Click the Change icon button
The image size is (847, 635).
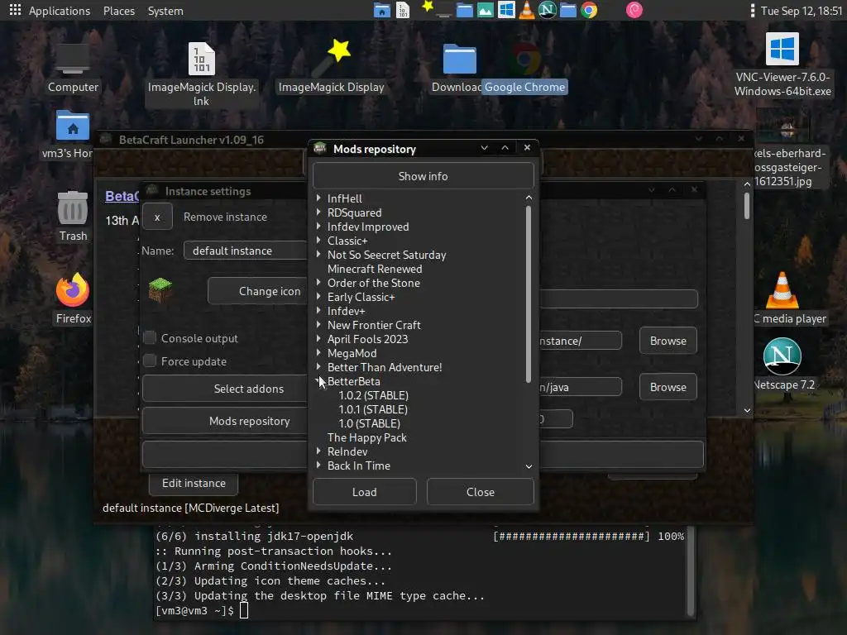tap(258, 291)
